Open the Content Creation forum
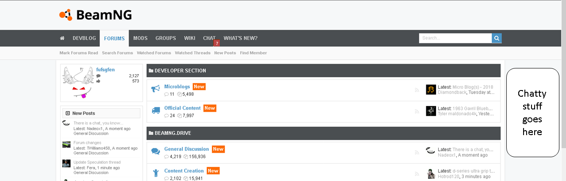 pyautogui.click(x=184, y=171)
